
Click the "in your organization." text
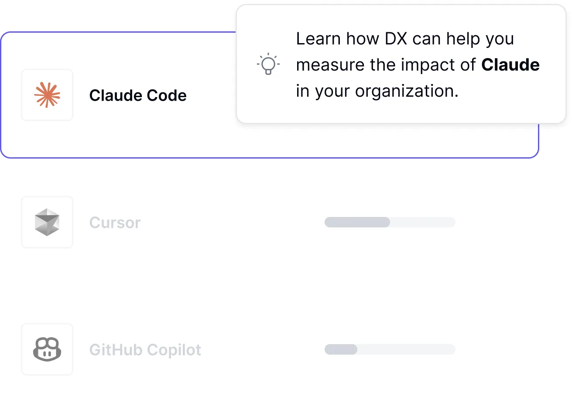point(377,91)
